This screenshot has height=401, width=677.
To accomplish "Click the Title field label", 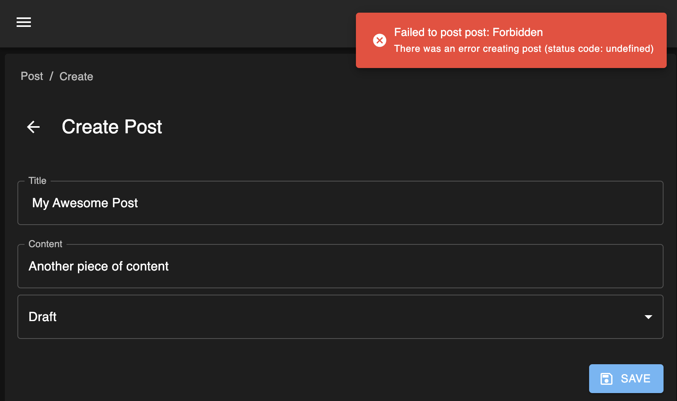I will (x=38, y=181).
